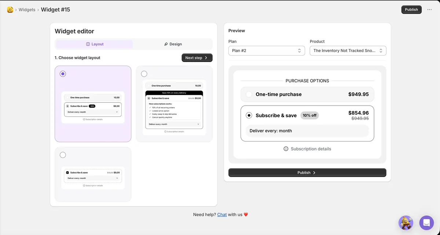Click the info icon beside Subscription details

point(286,149)
